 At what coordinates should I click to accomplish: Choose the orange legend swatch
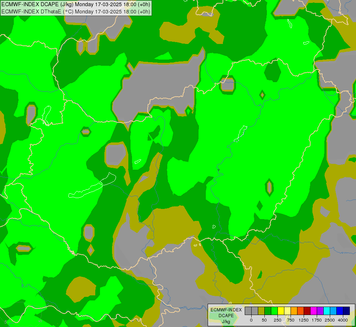[294, 311]
